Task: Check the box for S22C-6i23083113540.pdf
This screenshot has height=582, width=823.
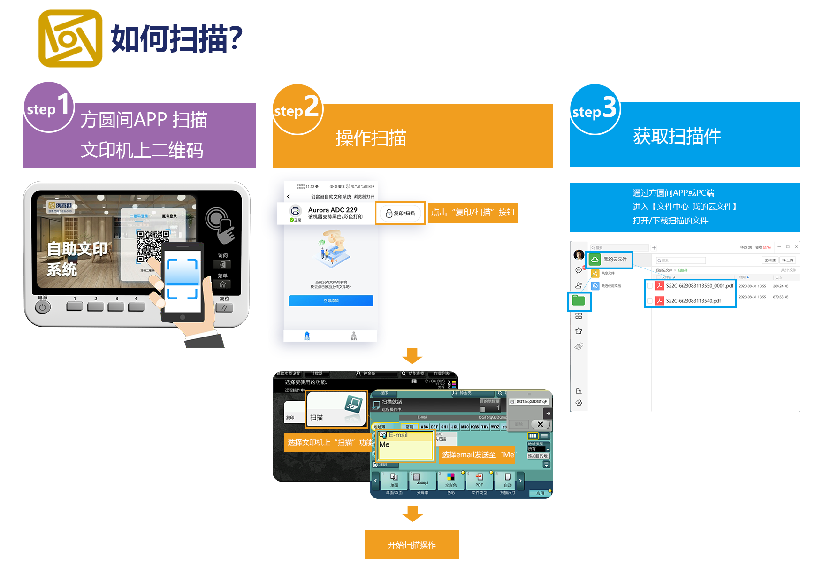Action: click(x=650, y=301)
